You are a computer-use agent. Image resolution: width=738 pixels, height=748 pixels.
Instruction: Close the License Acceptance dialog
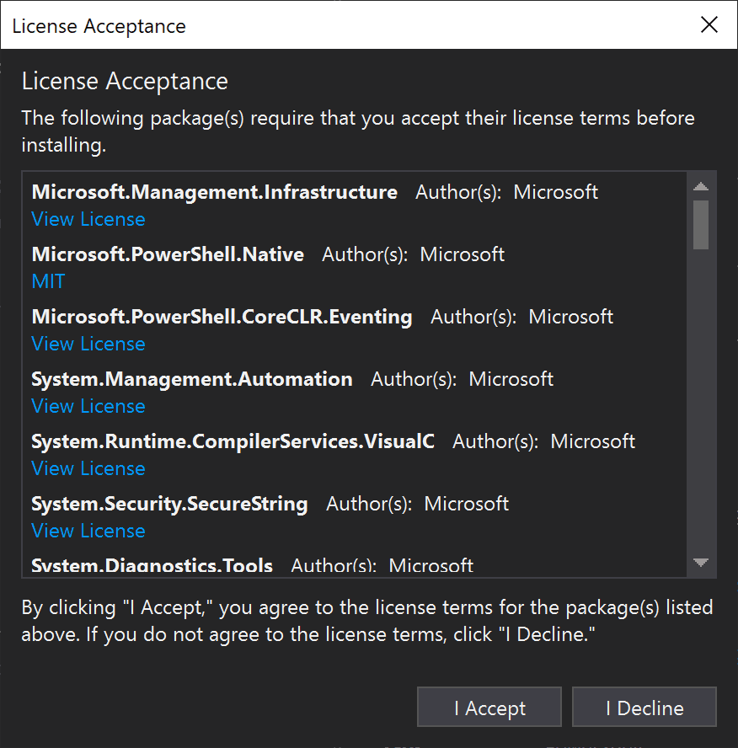709,25
